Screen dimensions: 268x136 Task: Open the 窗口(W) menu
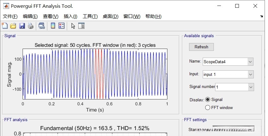[132, 16]
